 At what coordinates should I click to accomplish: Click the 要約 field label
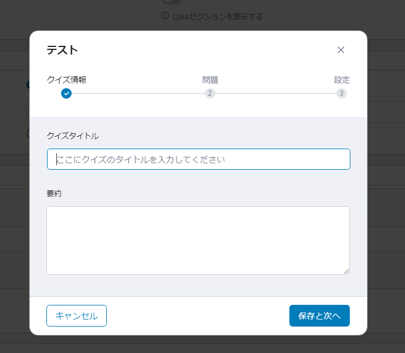(54, 194)
